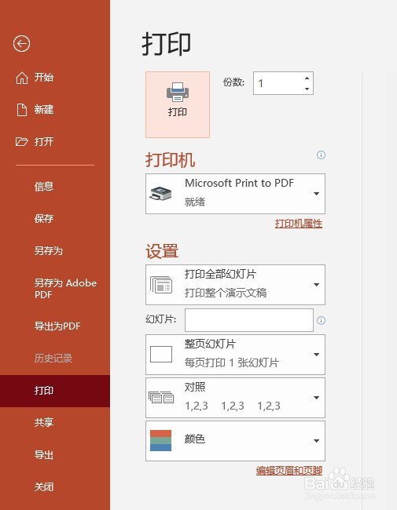The height and width of the screenshot is (510, 397).
Task: Click the 幻灯片 slide range input field
Action: 249,320
